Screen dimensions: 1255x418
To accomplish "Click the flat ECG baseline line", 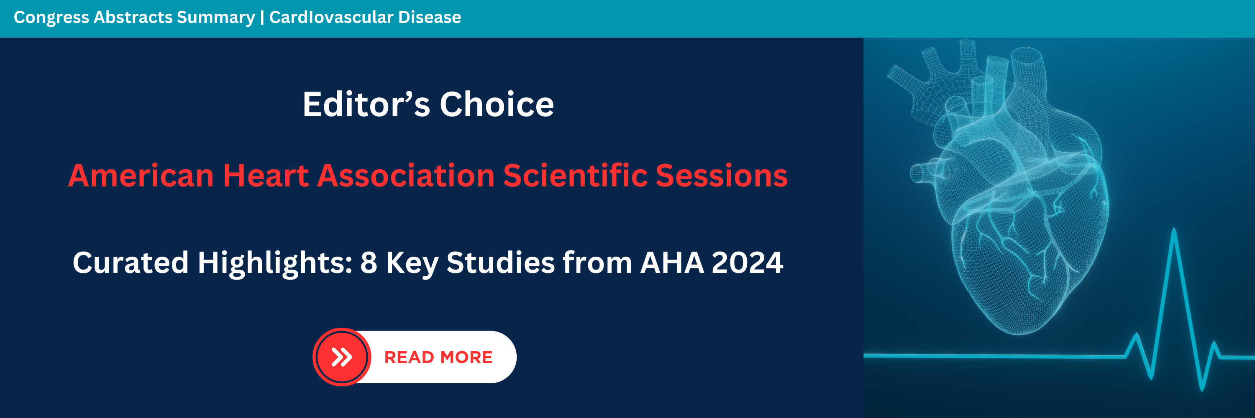I will (994, 356).
